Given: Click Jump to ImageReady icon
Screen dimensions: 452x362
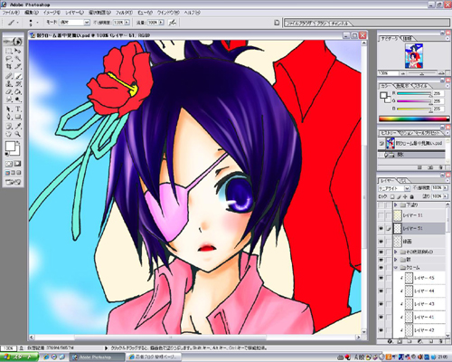Looking at the screenshot, I should (x=14, y=182).
